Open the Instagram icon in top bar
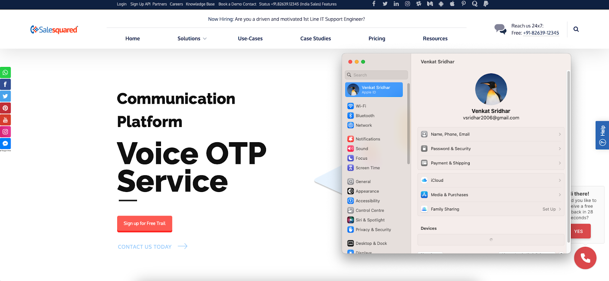 [x=407, y=4]
